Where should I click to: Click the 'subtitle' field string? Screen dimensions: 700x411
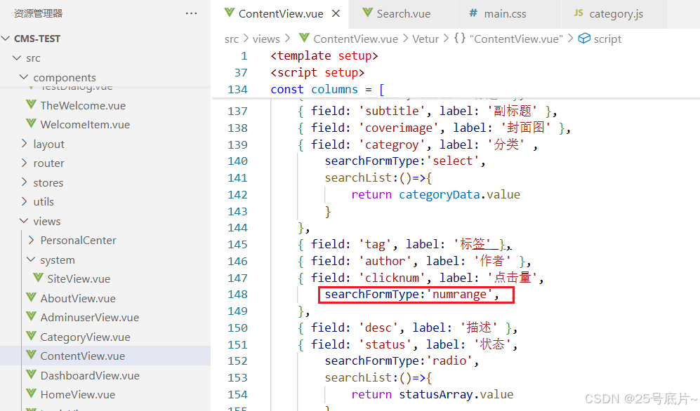click(x=392, y=111)
